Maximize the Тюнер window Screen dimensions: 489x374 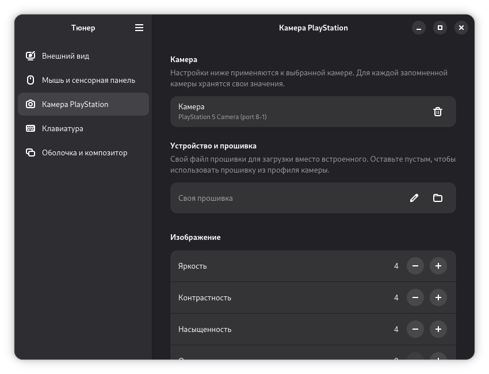[440, 28]
